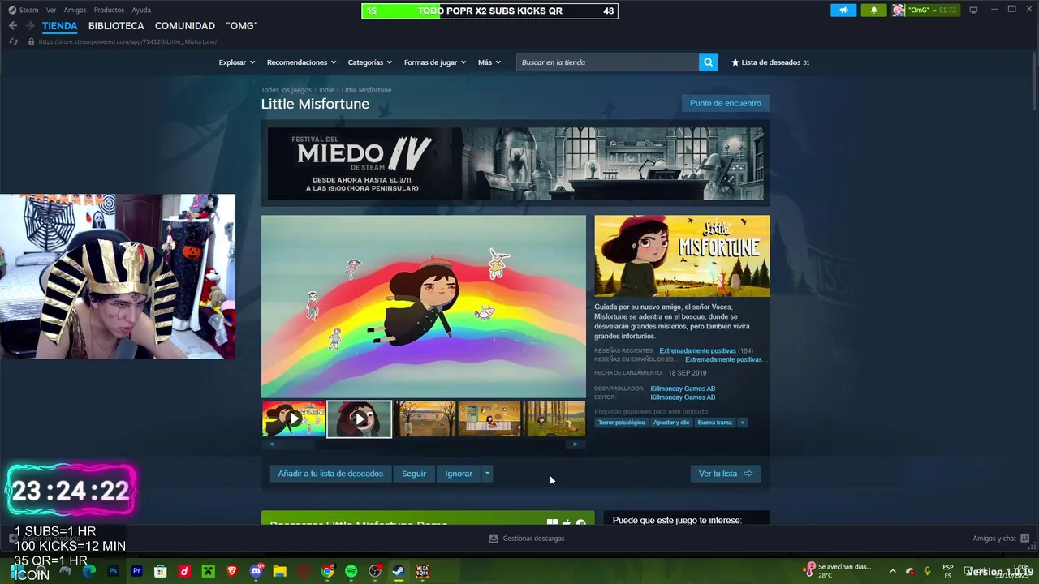Open the Productos menu
1039x584 pixels.
point(109,10)
